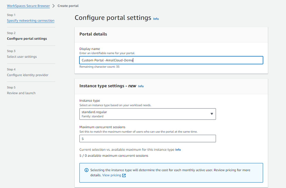
Task: Click the Portal details section header
Action: [93, 34]
